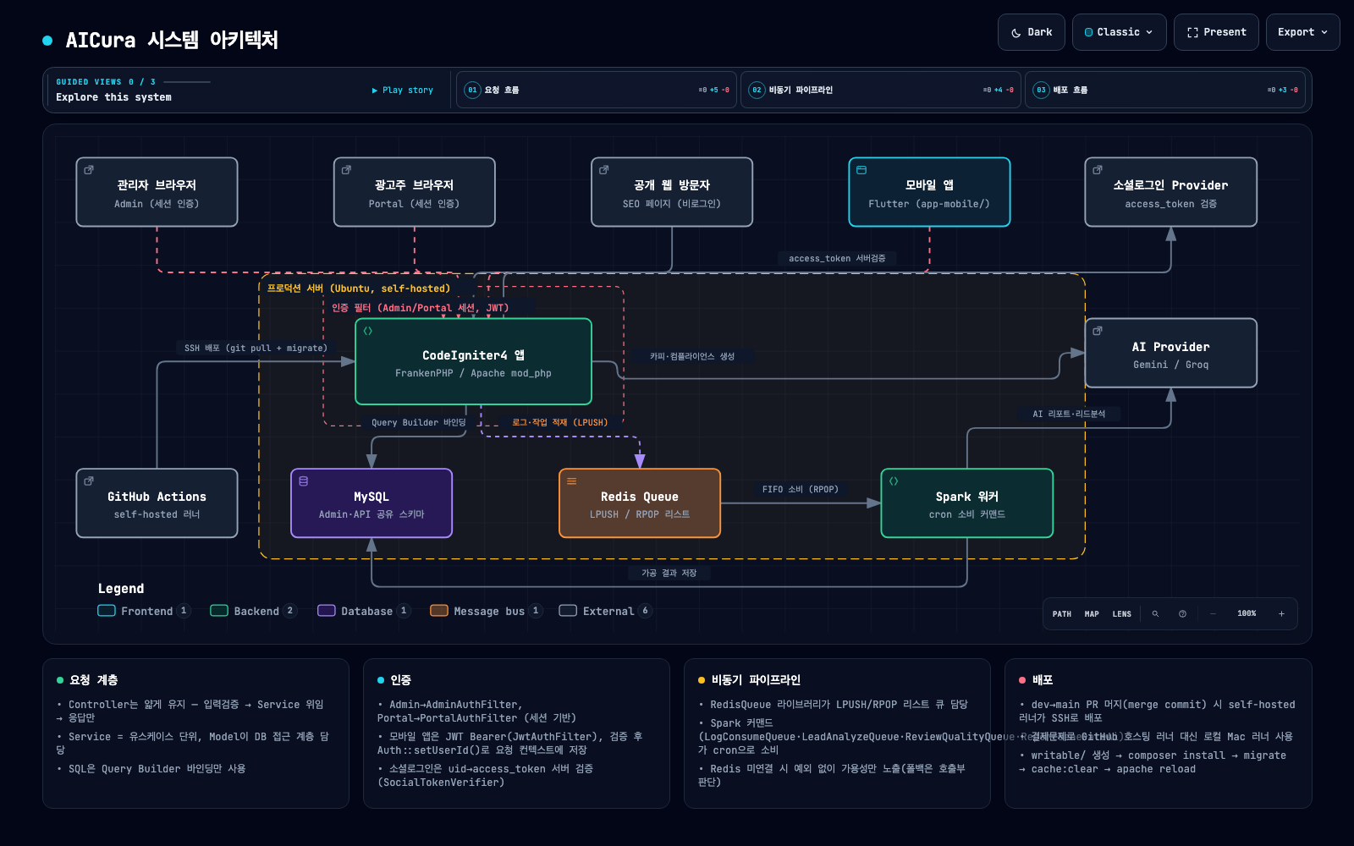The image size is (1354, 846).
Task: Click the icon on 공개 웹 방문자 node
Action: tap(603, 170)
